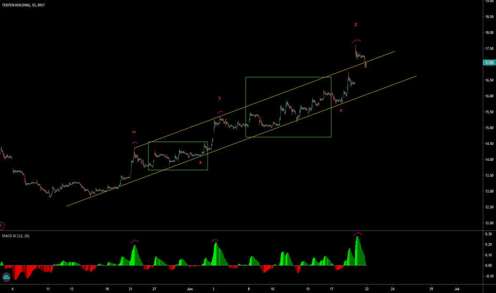Screen dimensions: 496x293
Task: Click the current price tag 17.06
Action: pos(489,62)
